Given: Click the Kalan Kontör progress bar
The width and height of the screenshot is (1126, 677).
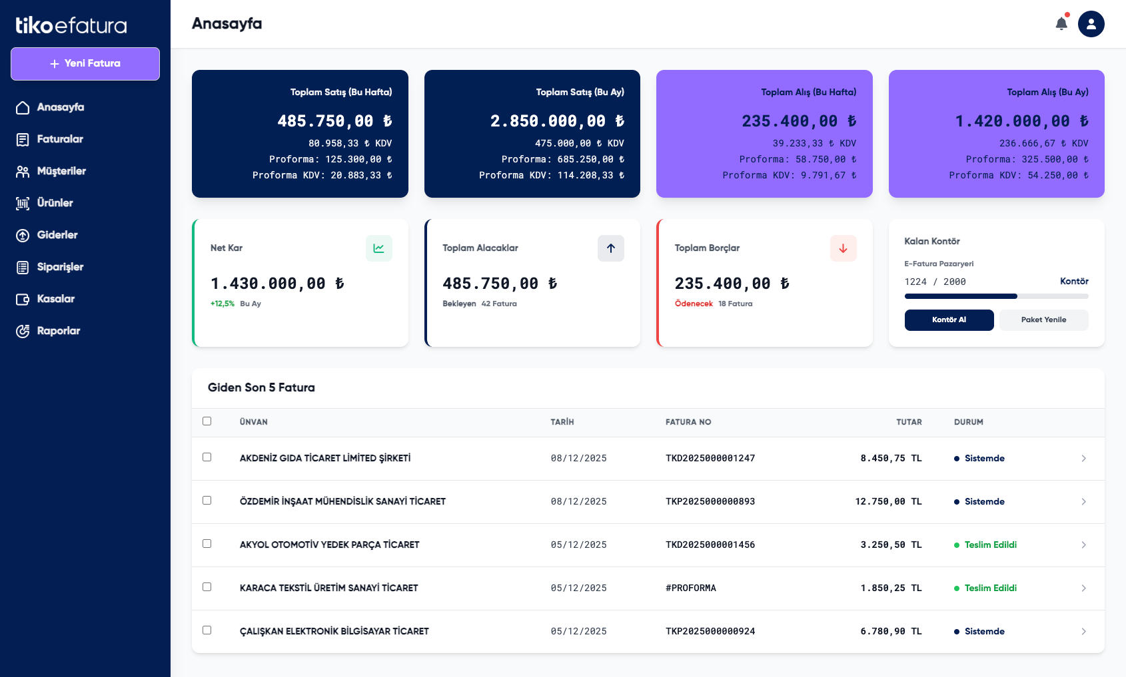Looking at the screenshot, I should point(996,296).
